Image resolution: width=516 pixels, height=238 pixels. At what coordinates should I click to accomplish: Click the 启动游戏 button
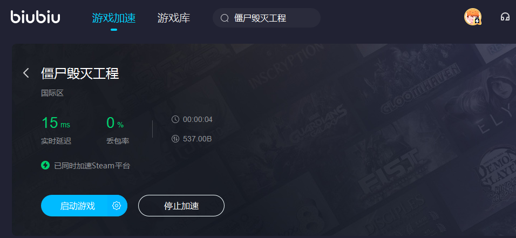click(x=78, y=206)
